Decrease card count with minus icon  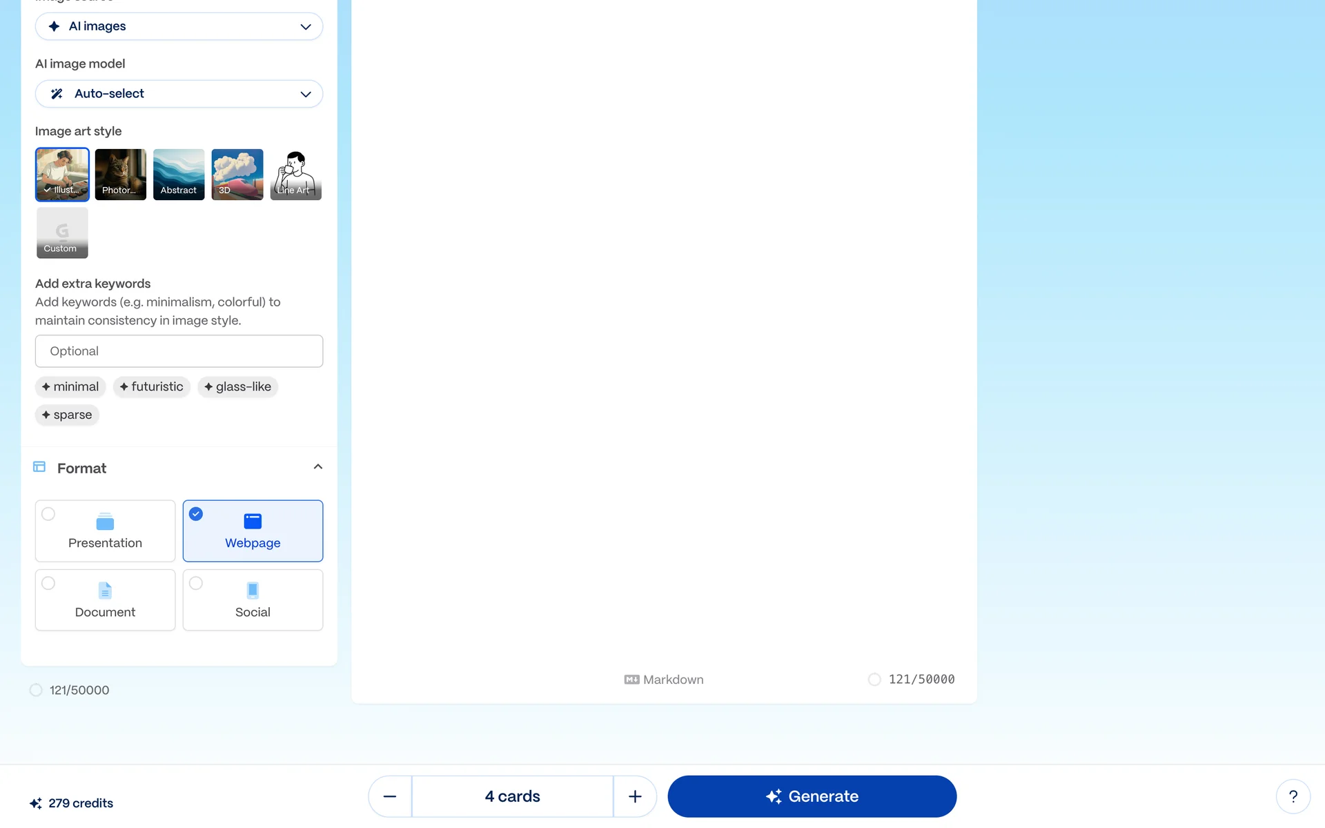390,796
